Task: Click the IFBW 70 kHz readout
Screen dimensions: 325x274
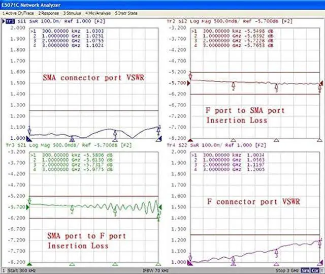Action: click(x=155, y=270)
